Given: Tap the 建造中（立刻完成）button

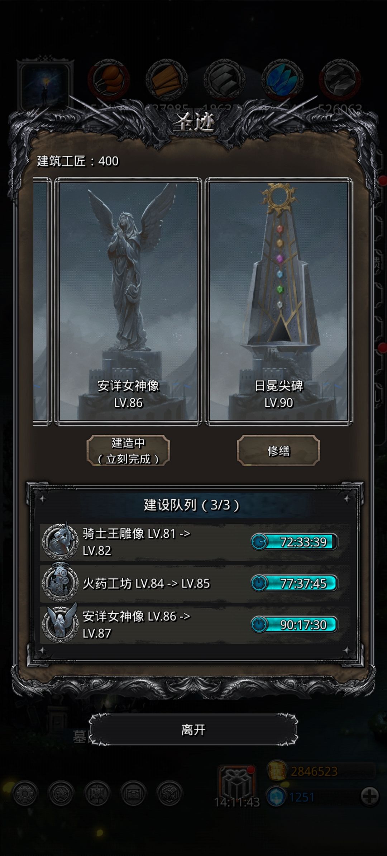Looking at the screenshot, I should tap(128, 451).
